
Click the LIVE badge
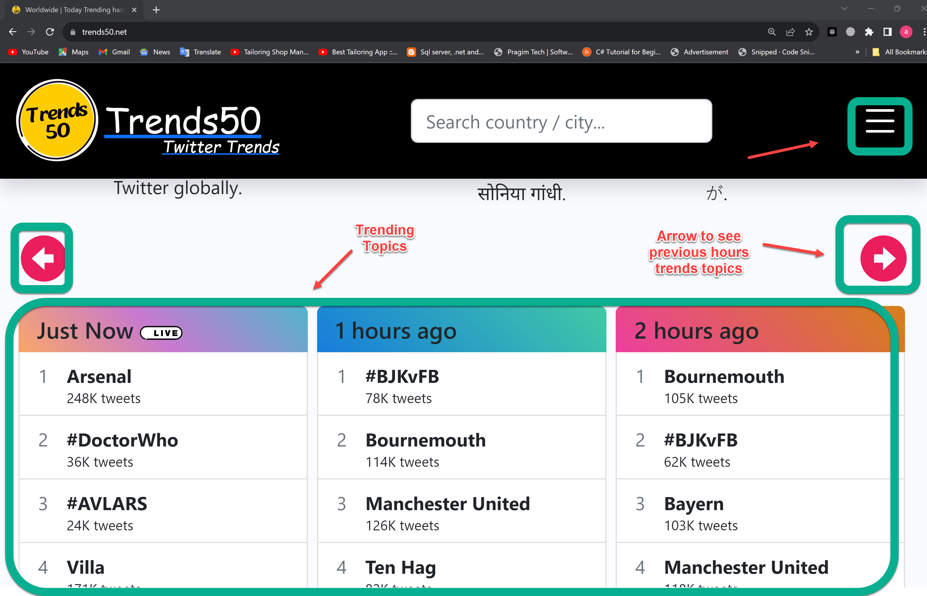[x=161, y=333]
